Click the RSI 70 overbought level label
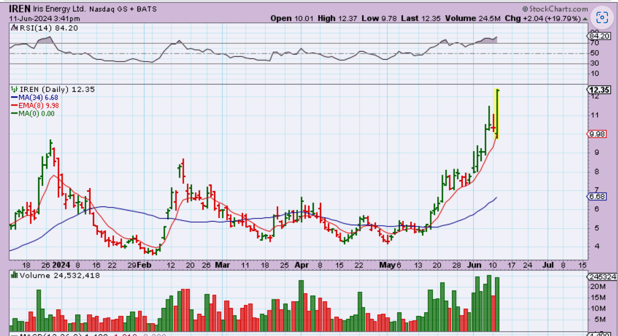Screen dimensions: 618x336 tap(594, 43)
